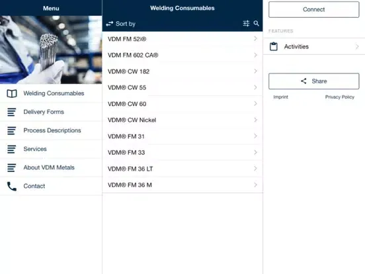Expand chevron on Activities row
The image size is (365, 274).
coord(357,46)
